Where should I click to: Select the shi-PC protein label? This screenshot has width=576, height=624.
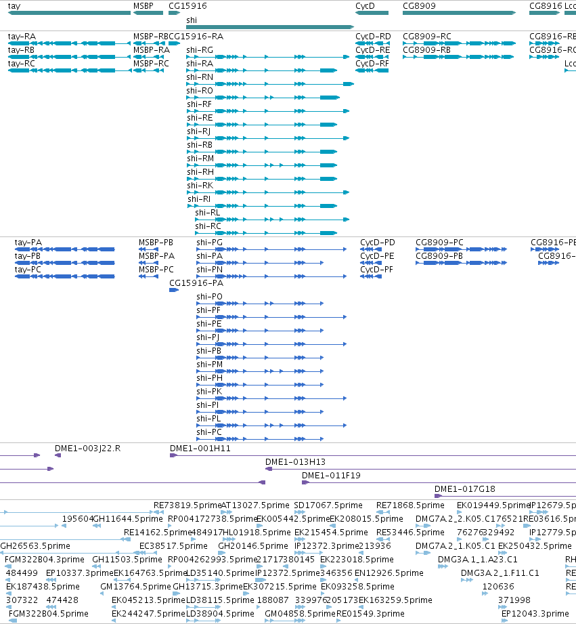(208, 432)
